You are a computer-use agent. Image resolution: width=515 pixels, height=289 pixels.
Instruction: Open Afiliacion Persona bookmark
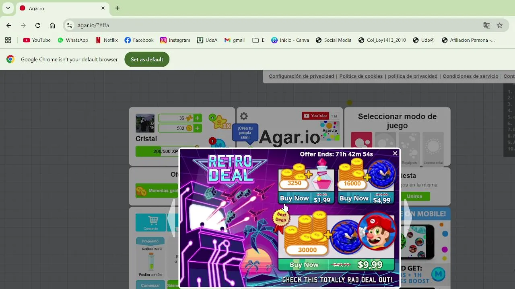tap(468, 40)
